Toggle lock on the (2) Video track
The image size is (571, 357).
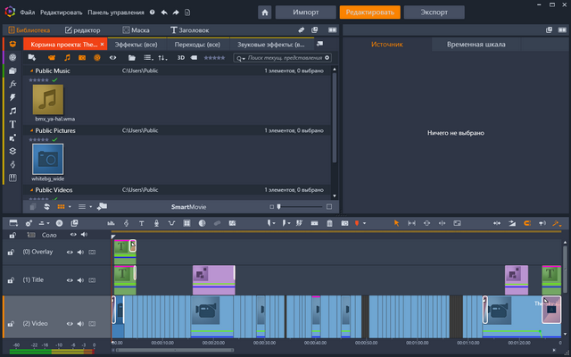click(12, 323)
